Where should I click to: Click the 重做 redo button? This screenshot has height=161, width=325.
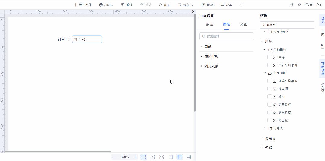coord(146,5)
